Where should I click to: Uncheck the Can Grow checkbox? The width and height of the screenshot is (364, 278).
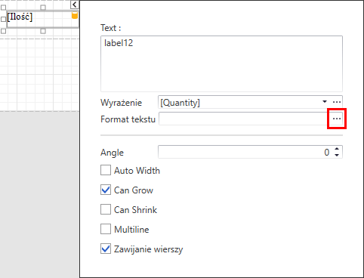coord(106,190)
